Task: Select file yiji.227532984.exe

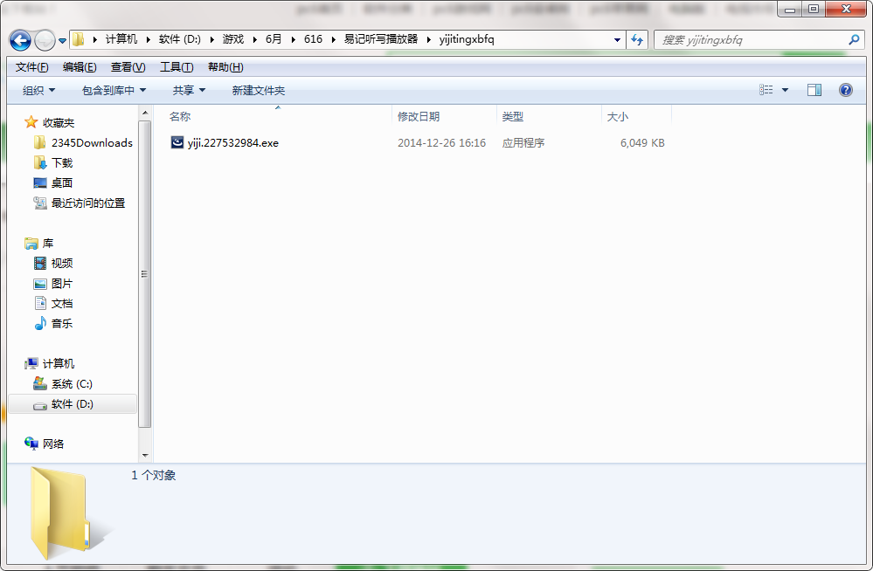Action: [232, 143]
